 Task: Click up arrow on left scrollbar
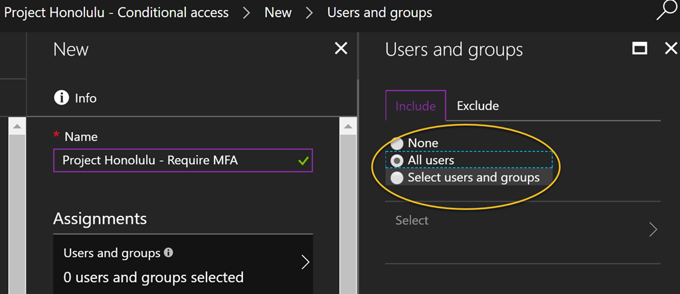tap(17, 126)
